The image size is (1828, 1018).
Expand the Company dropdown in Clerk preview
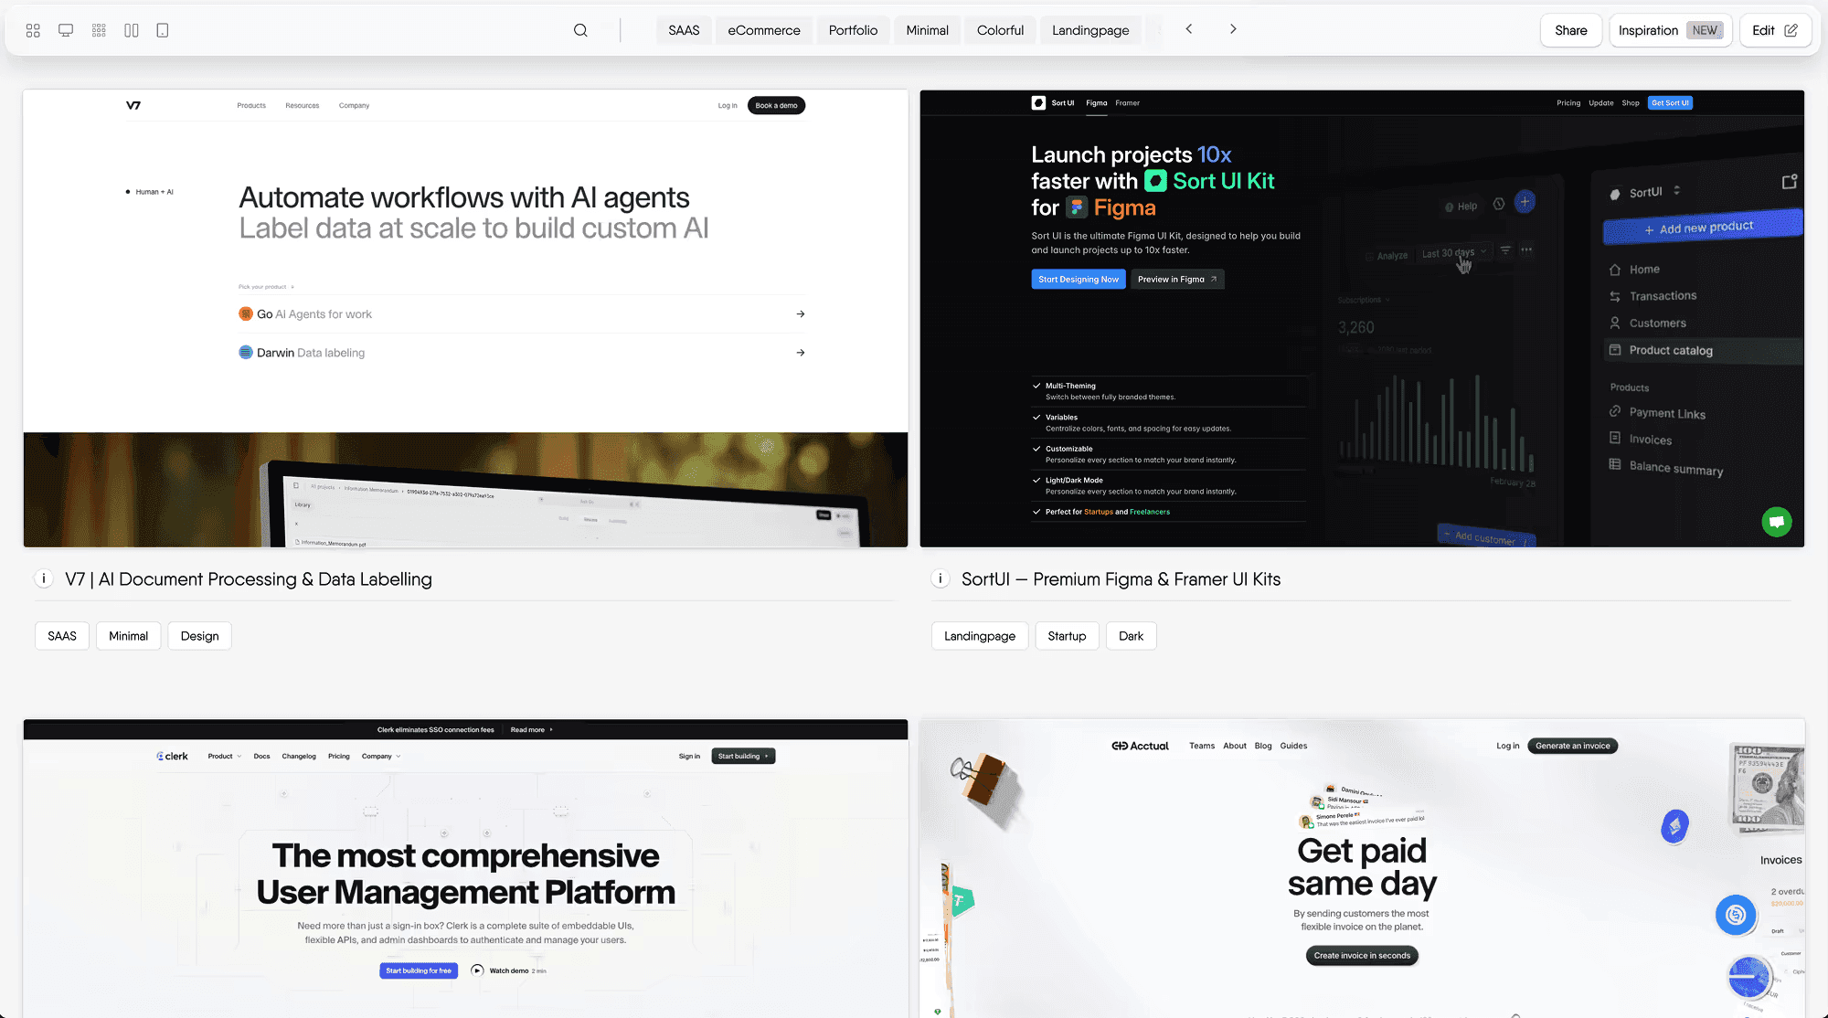tap(381, 756)
